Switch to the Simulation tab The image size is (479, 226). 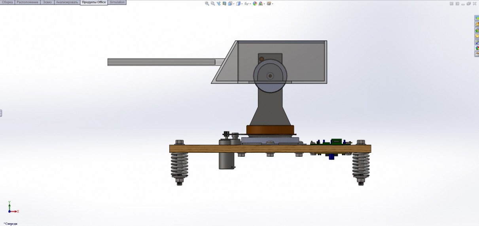117,2
